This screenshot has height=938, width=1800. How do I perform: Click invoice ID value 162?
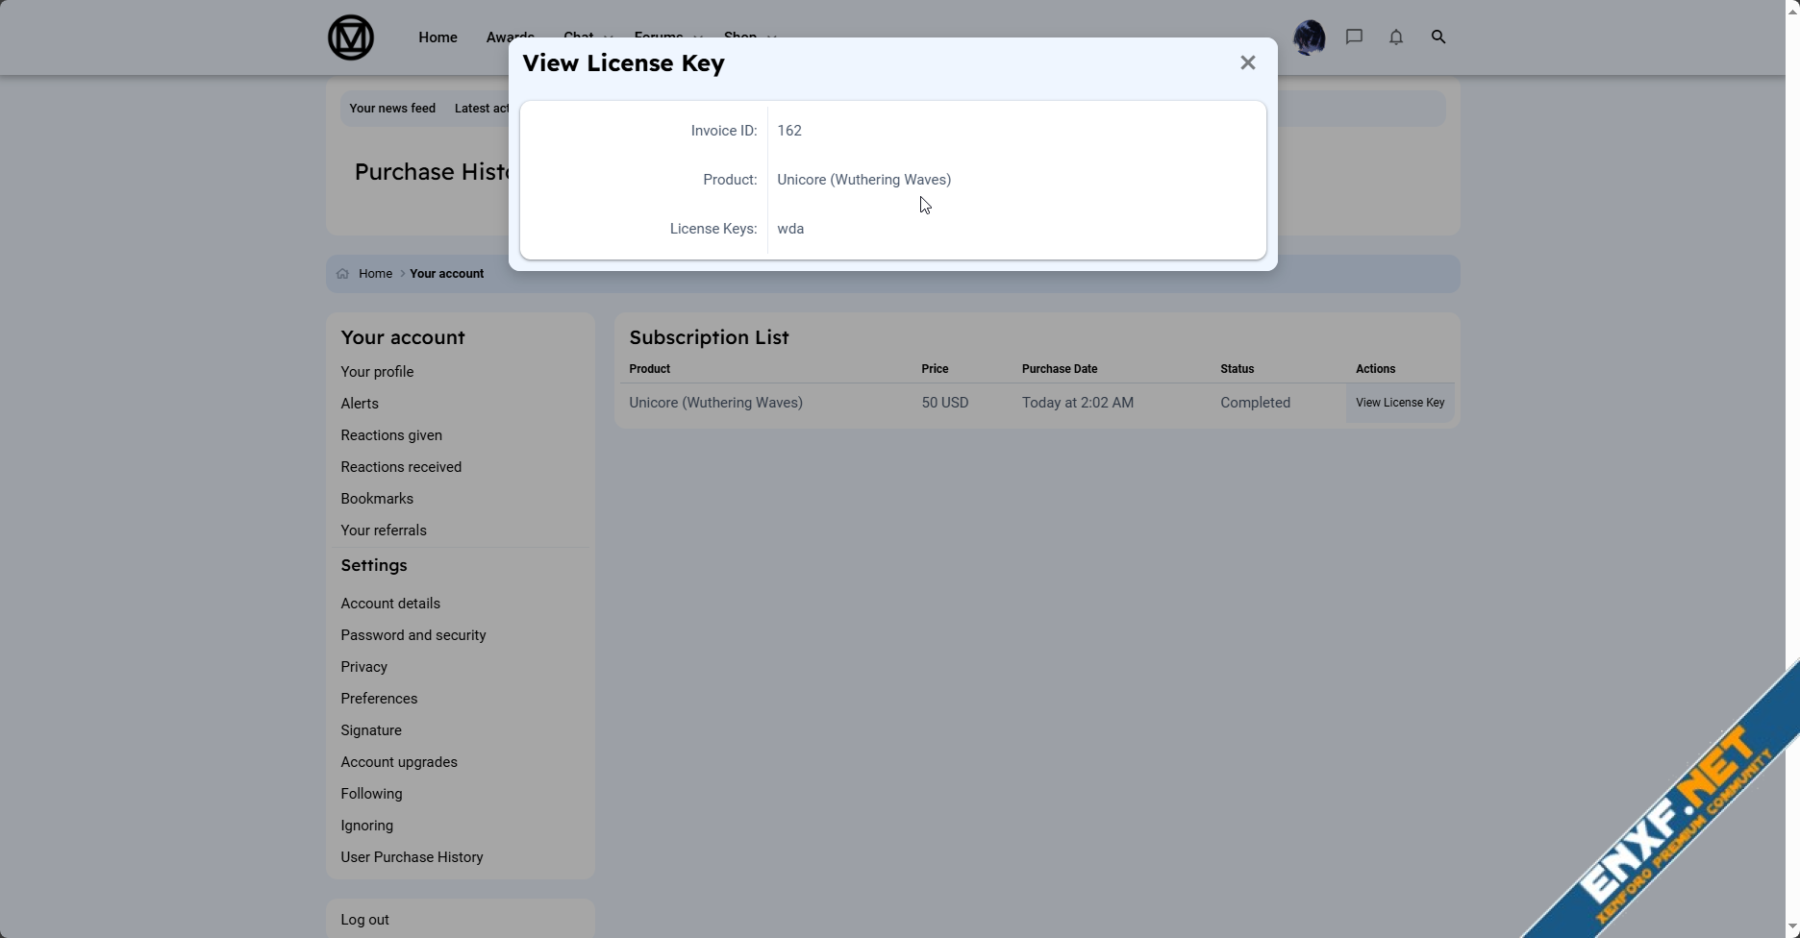click(x=789, y=131)
